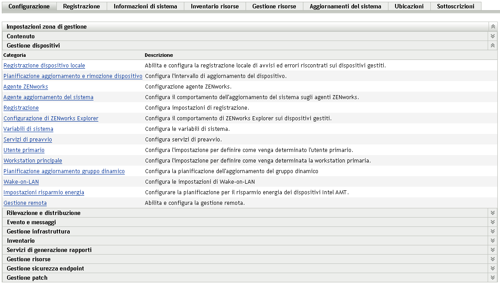Open the Variabili di sistema settings
This screenshot has width=500, height=285.
[x=28, y=129]
